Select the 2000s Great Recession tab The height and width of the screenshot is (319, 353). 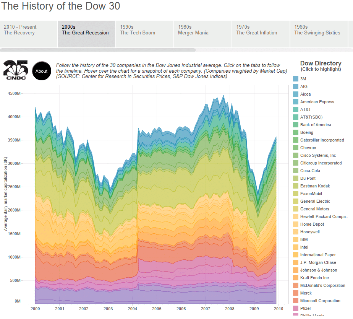tap(86, 34)
